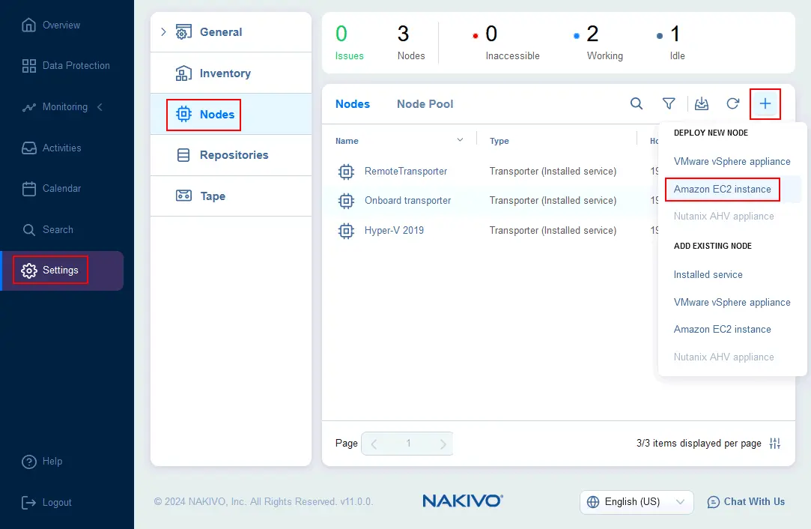Click the Settings gear icon

[29, 270]
